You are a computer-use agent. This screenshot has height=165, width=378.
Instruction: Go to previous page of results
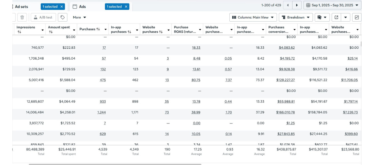pos(288,5)
